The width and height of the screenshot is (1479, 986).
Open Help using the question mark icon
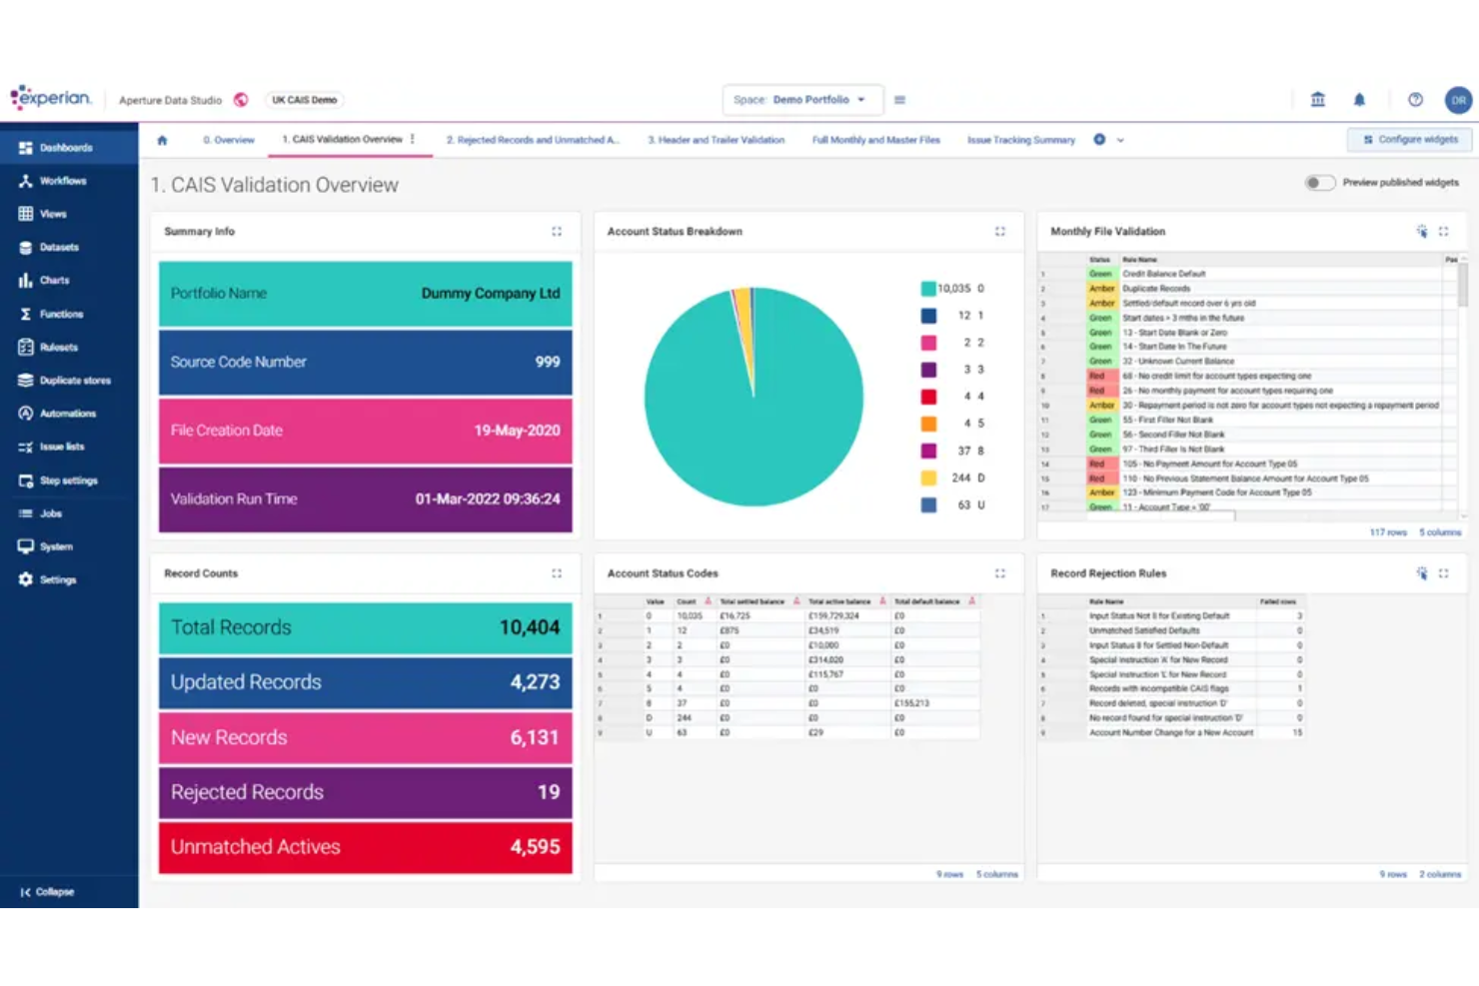(1415, 99)
